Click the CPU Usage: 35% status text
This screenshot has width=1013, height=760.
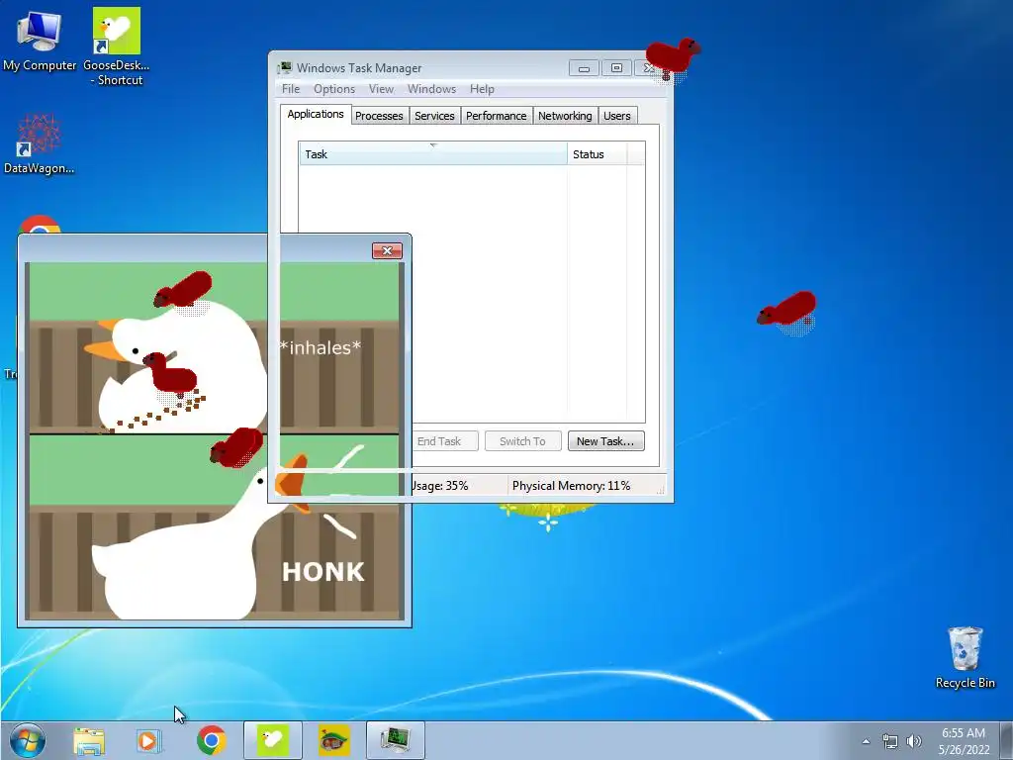click(440, 485)
